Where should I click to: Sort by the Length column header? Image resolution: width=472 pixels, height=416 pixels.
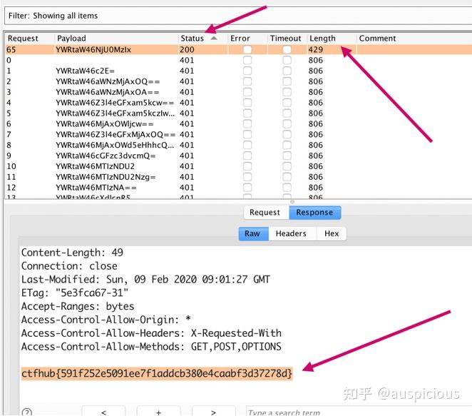click(x=322, y=39)
